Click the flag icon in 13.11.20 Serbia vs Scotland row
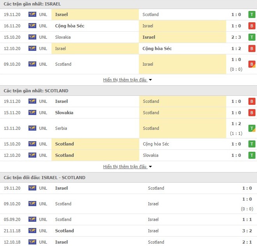The width and height of the screenshot is (257, 246). click(x=32, y=128)
